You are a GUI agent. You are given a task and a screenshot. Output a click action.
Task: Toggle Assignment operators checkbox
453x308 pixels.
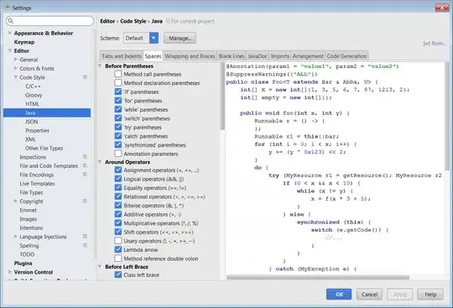pos(118,170)
